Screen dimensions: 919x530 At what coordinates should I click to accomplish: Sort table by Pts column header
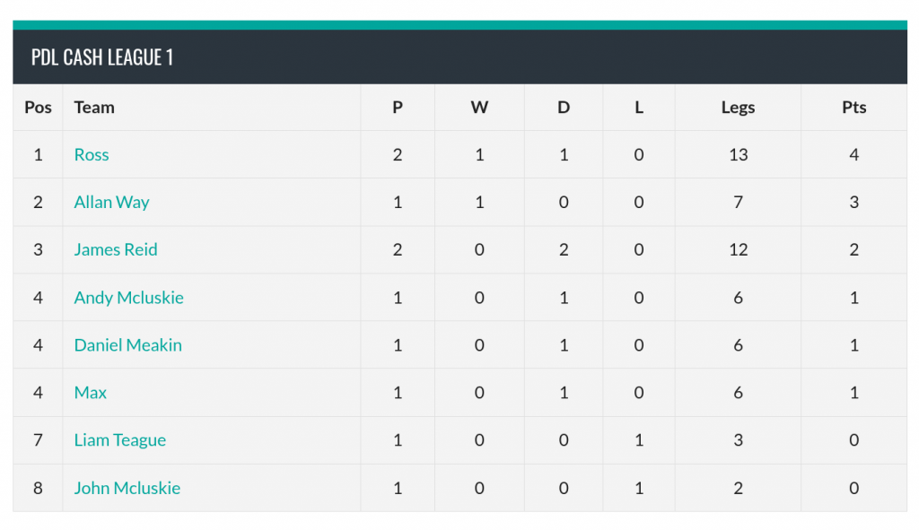tap(853, 108)
